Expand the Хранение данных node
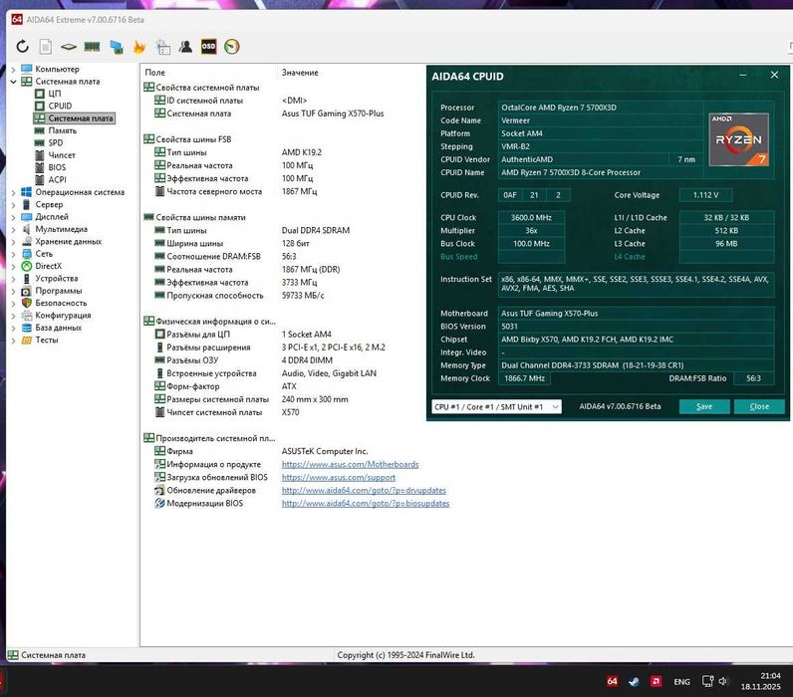The height and width of the screenshot is (697, 793). click(14, 242)
